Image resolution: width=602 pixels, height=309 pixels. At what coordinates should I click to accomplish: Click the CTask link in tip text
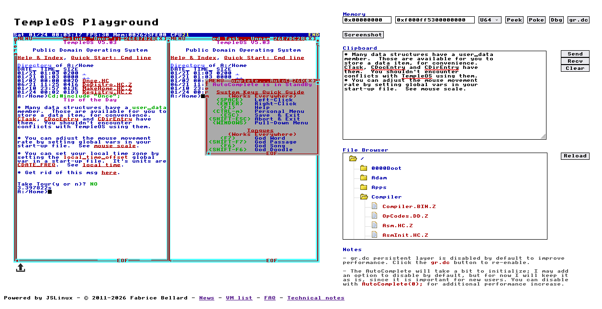point(27,119)
